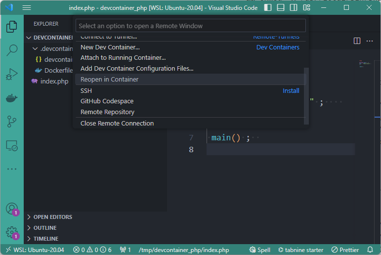Select New Dev Container... option
The width and height of the screenshot is (381, 255).
(x=190, y=47)
